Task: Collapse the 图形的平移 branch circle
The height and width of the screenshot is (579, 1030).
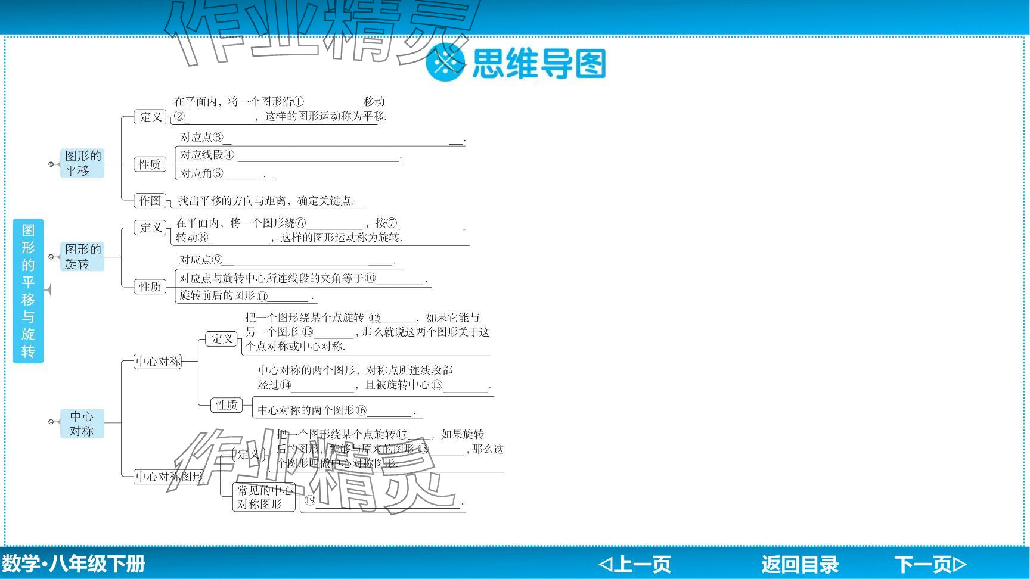Action: [x=51, y=164]
